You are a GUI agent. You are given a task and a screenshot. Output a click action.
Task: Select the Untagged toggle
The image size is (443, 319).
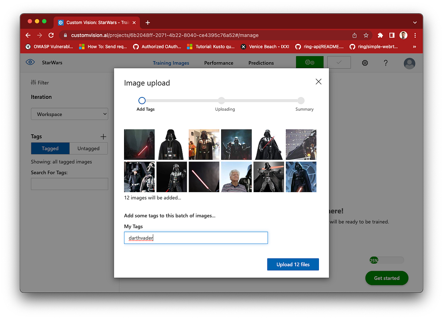point(89,148)
